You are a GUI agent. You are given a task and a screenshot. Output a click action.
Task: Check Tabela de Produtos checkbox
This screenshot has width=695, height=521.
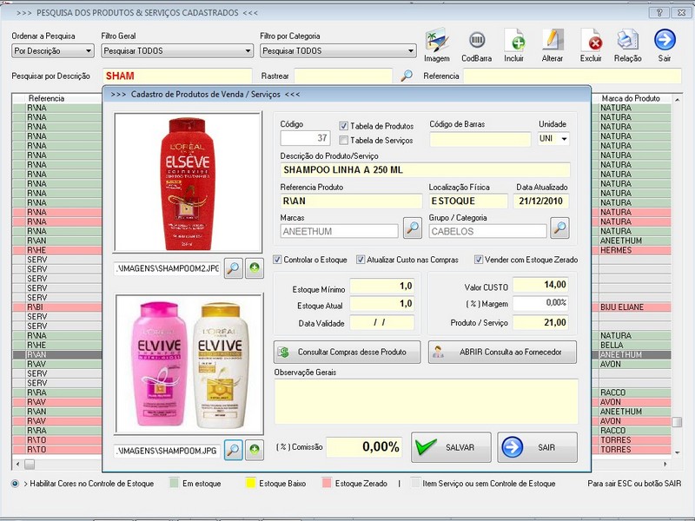coord(343,126)
